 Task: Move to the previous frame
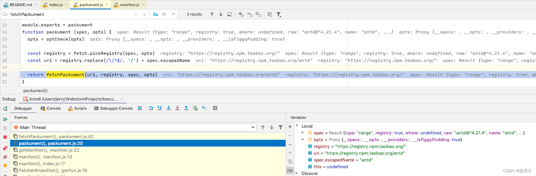[x=263, y=127]
